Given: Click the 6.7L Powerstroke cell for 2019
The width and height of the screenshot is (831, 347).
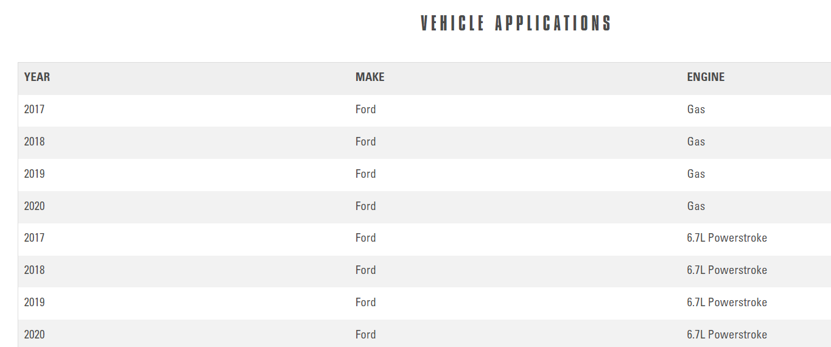Looking at the screenshot, I should [x=727, y=303].
